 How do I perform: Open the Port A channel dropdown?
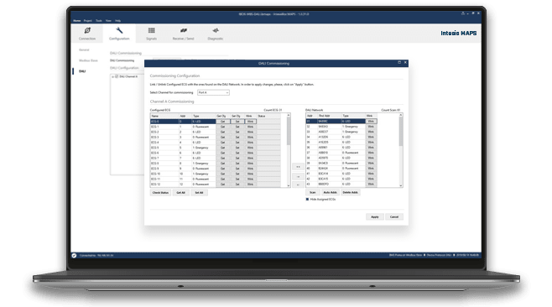click(213, 92)
